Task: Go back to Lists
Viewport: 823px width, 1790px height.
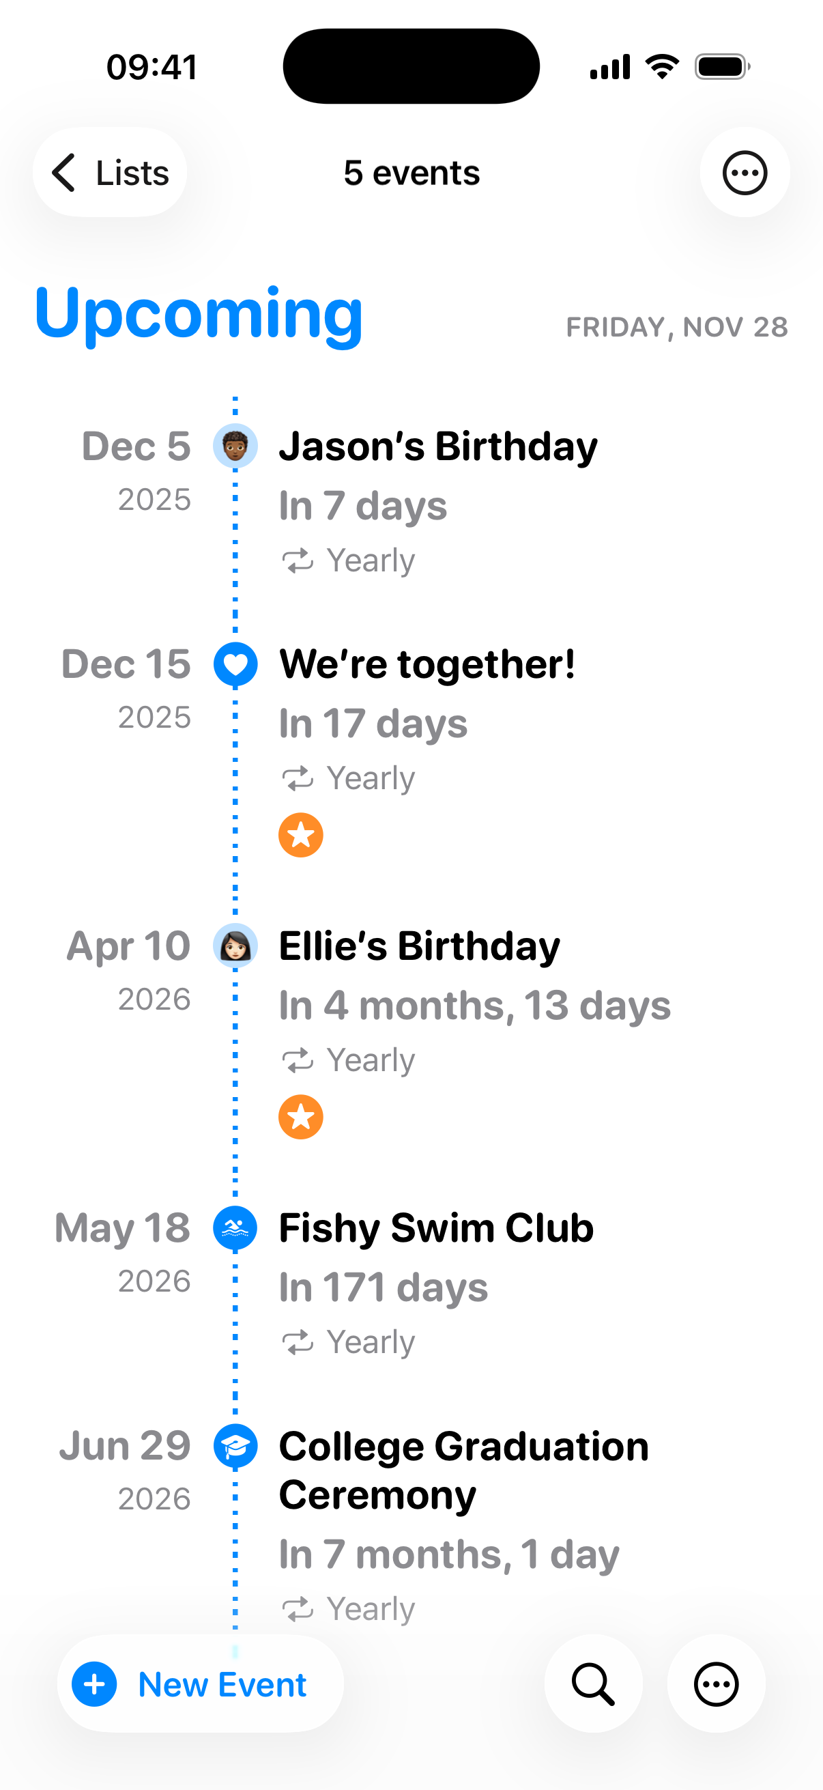Action: 111,172
